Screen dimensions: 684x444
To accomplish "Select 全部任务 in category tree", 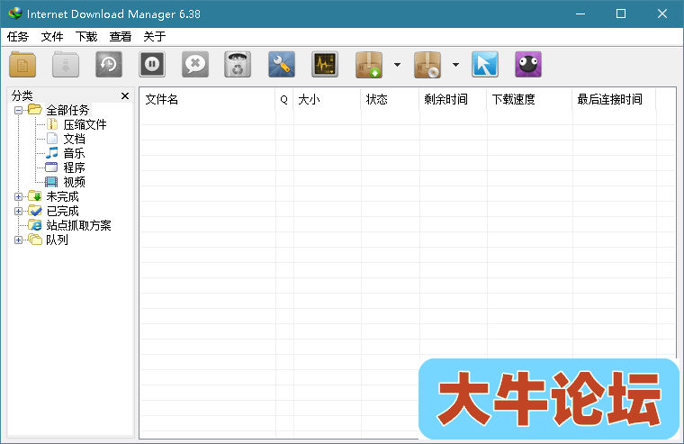I will 67,110.
